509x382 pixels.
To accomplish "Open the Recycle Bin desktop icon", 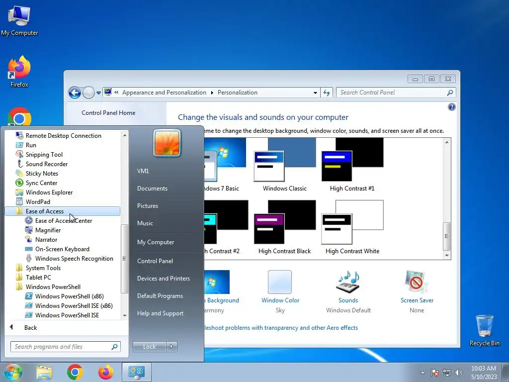I will click(484, 330).
